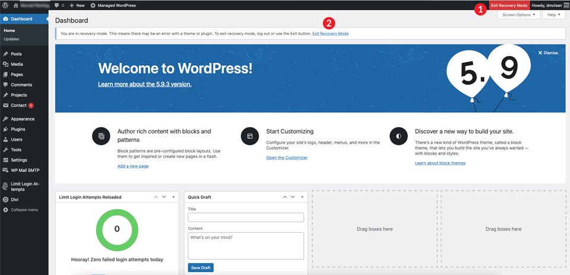The width and height of the screenshot is (570, 275).
Task: Dismiss the Welcome to WordPress banner
Action: coord(548,53)
